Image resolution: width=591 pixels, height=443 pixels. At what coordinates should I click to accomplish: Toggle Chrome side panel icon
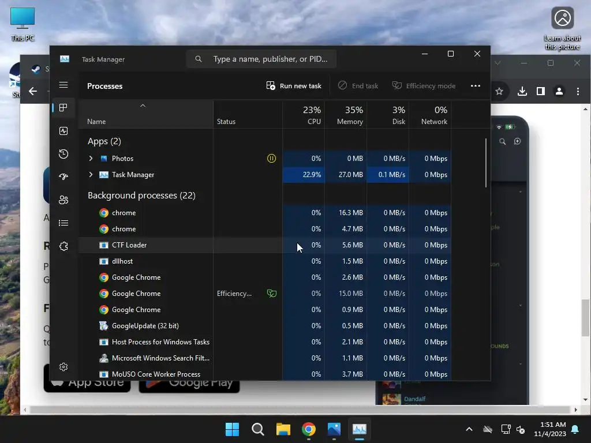(540, 91)
